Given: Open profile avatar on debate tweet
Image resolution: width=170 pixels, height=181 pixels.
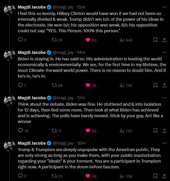Looking at the screenshot, I should click(x=9, y=101).
